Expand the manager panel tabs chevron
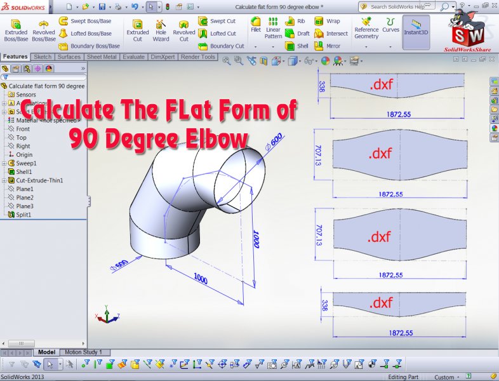499x381 pixels. [x=83, y=69]
